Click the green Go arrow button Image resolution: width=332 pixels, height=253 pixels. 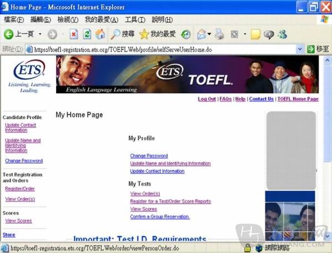[x=311, y=49]
